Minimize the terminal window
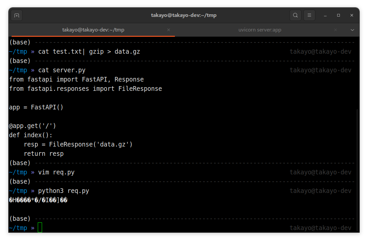 click(326, 15)
